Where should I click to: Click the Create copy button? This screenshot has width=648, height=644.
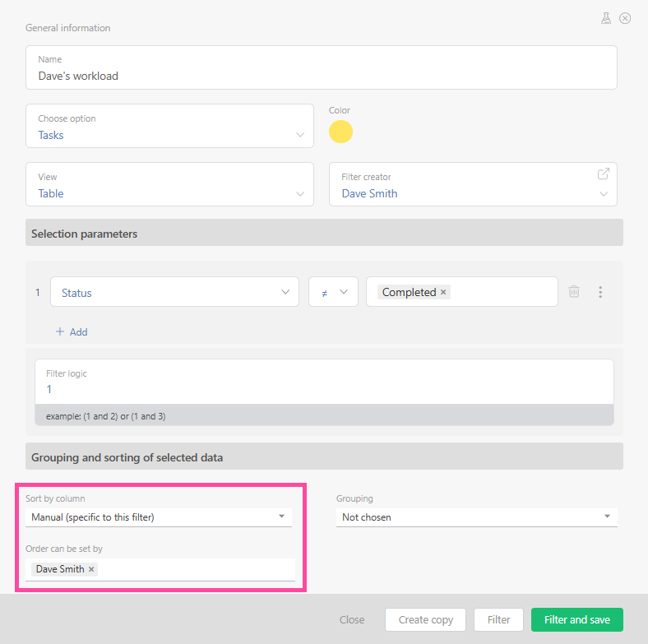pyautogui.click(x=425, y=619)
